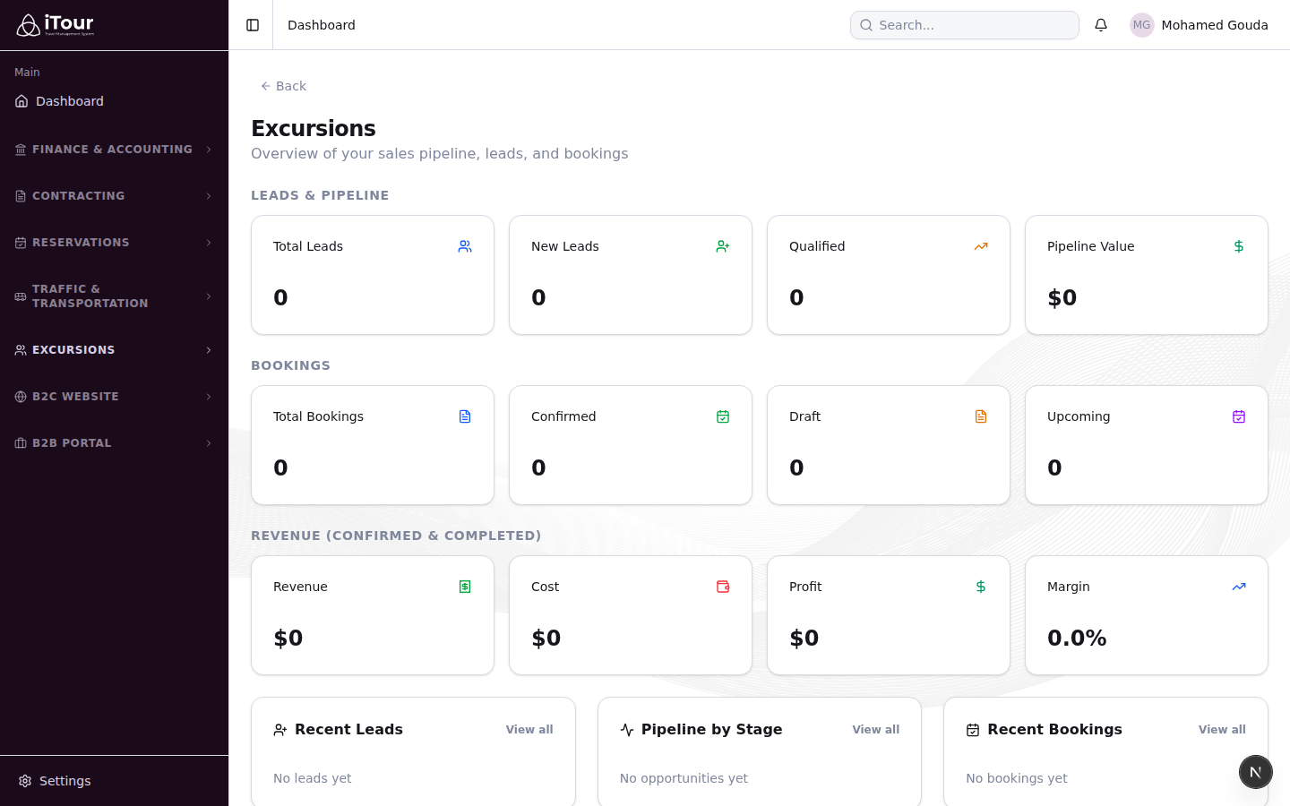Toggle the sidebar panel icon
The height and width of the screenshot is (806, 1290).
point(253,25)
